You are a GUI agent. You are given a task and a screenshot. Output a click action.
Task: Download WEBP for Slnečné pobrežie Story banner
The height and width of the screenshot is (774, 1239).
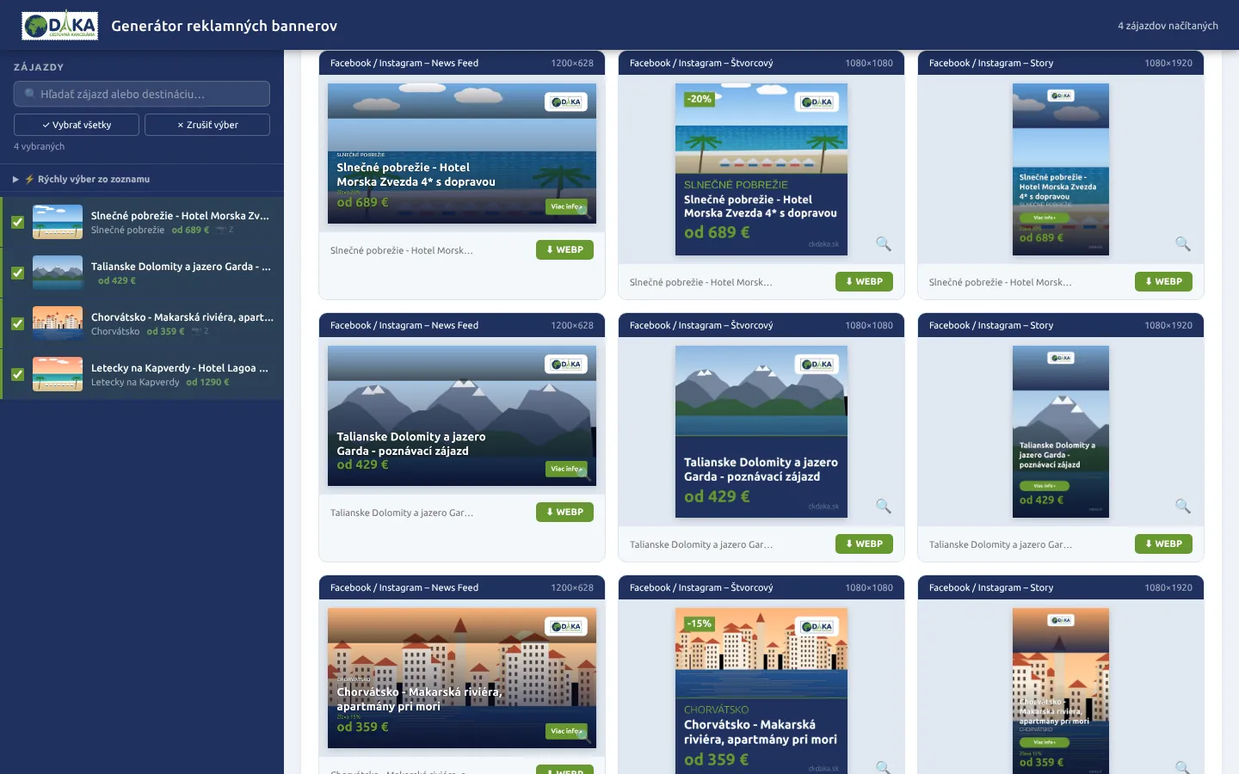pos(1163,281)
